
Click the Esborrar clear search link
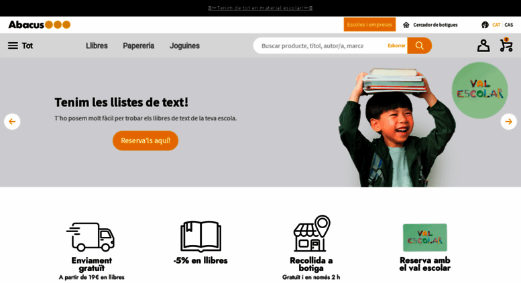pos(396,45)
